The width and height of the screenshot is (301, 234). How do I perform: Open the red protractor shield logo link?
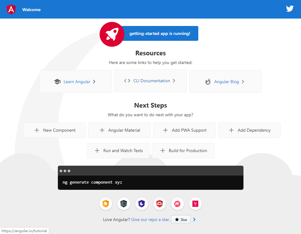(160, 204)
